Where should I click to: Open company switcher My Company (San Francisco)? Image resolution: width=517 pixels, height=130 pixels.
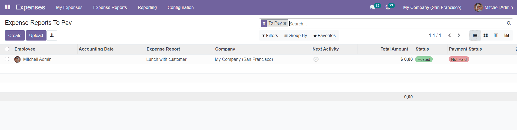pos(432,7)
